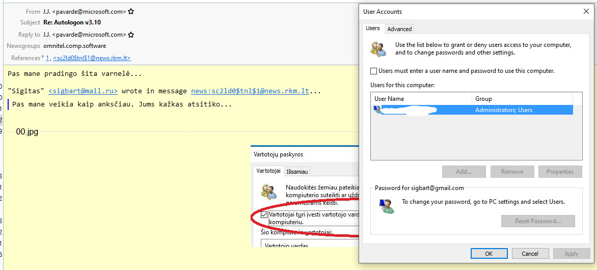Select the Users tab
Image resolution: width=597 pixels, height=270 pixels.
(x=373, y=29)
